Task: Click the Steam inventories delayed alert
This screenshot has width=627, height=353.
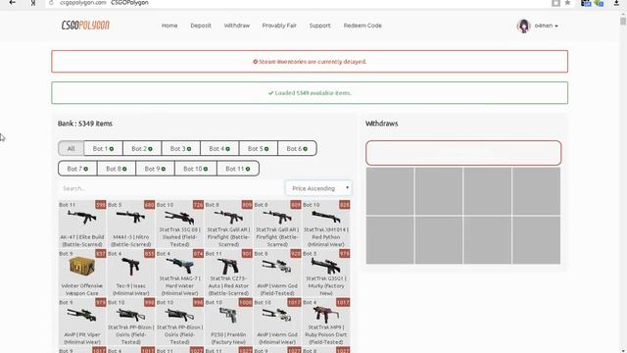Action: point(310,62)
